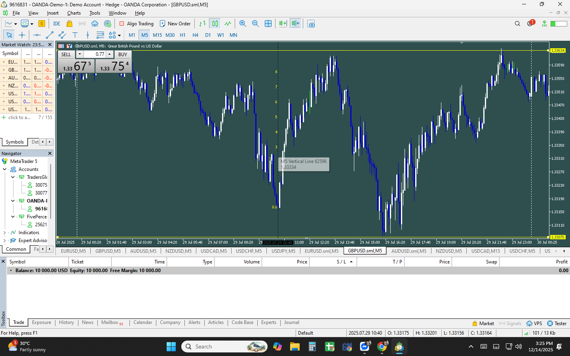Select the trendline drawing tool
This screenshot has width=570, height=356.
[x=49, y=35]
